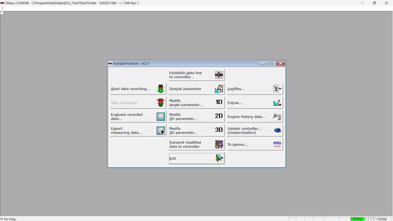
Task: Select Transmit modified data to controller
Action: [x=196, y=144]
